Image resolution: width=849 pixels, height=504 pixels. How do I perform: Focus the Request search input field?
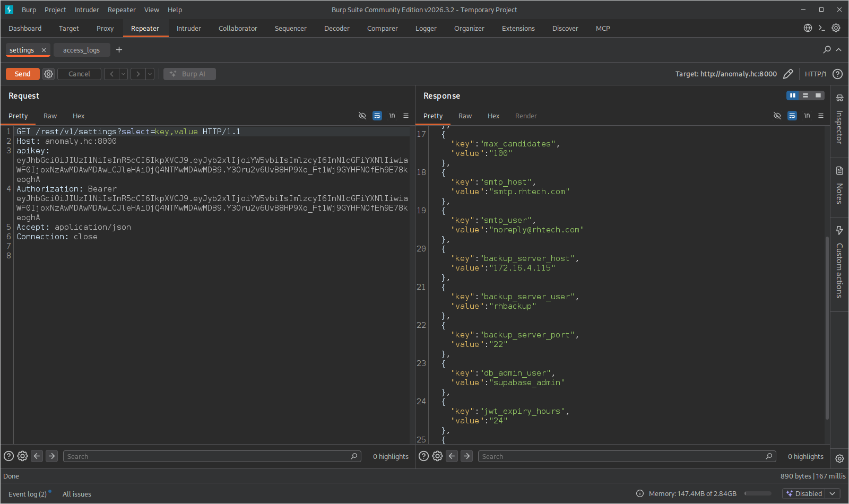coord(212,456)
